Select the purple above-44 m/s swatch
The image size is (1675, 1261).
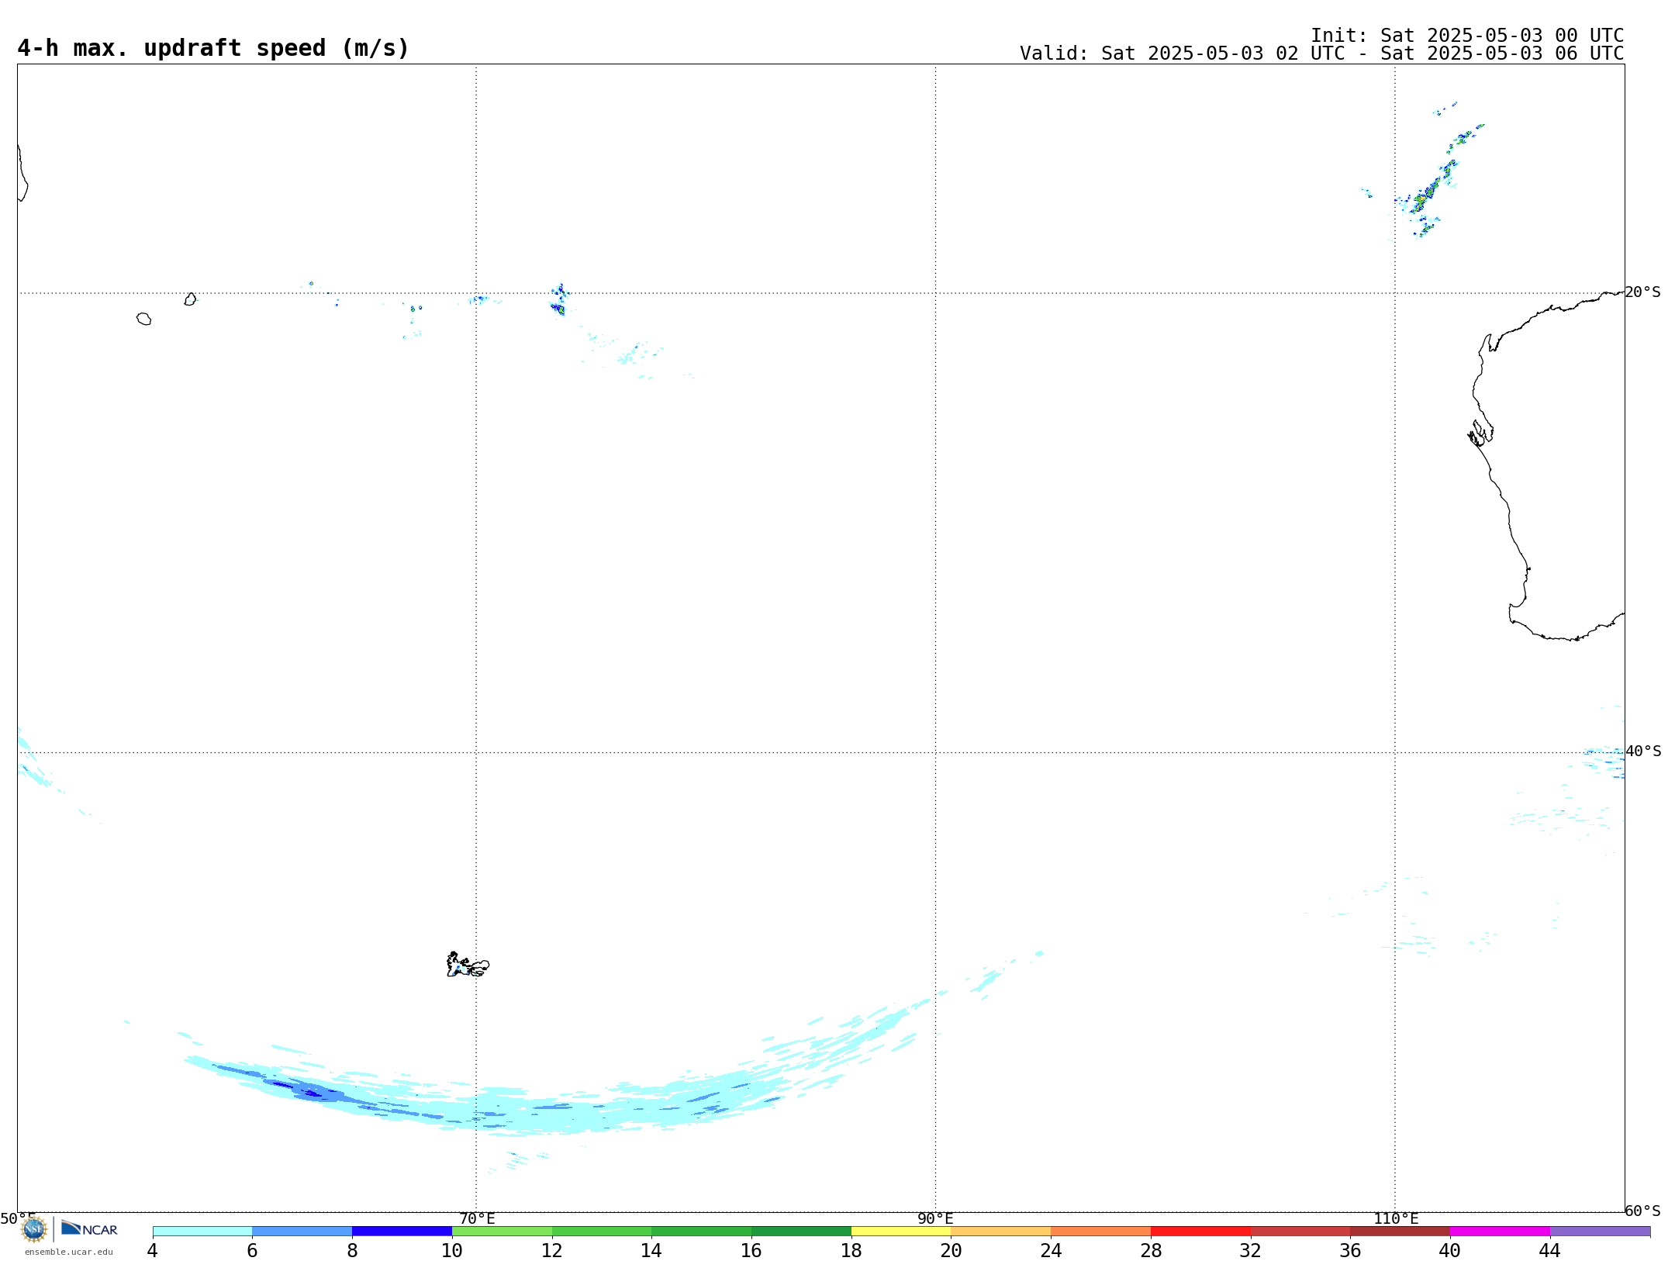pos(1601,1232)
